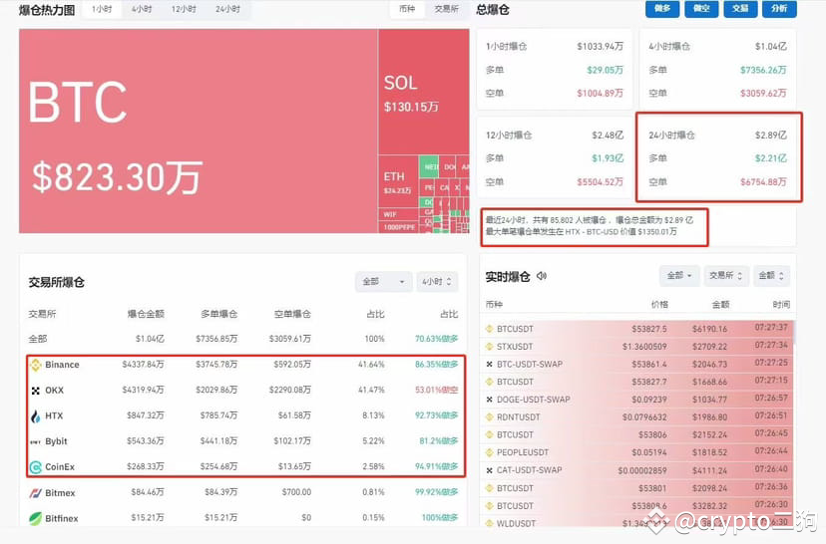This screenshot has width=826, height=544.
Task: Click the RDNTUSDT liquidation row
Action: (636, 417)
